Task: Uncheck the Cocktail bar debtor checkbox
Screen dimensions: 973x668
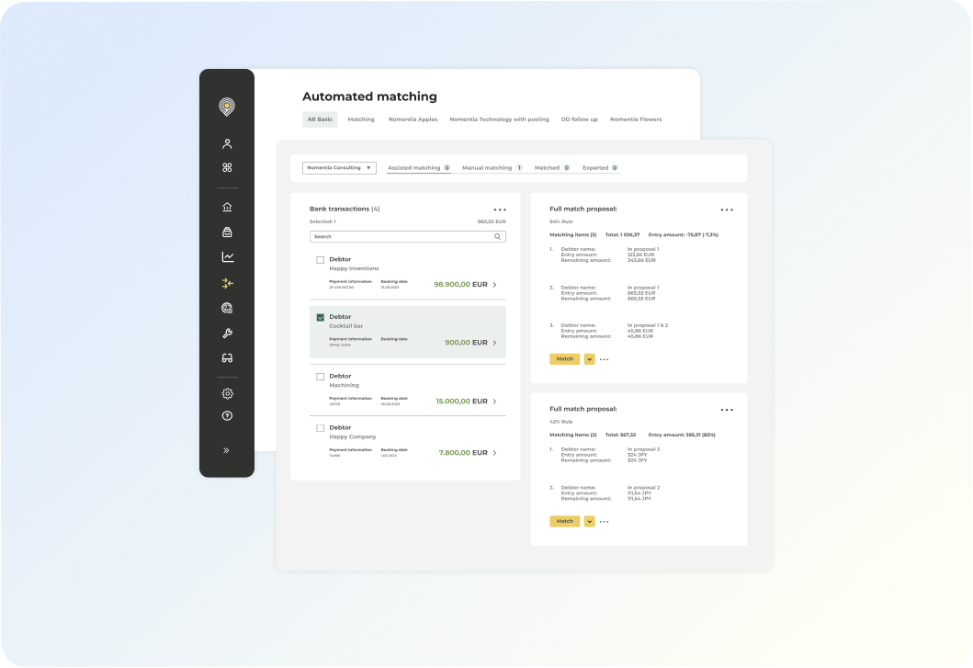Action: pos(320,317)
